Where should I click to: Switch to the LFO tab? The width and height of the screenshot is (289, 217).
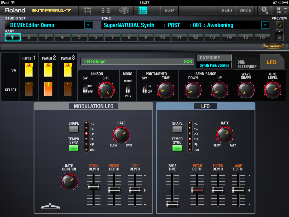[x=272, y=62]
